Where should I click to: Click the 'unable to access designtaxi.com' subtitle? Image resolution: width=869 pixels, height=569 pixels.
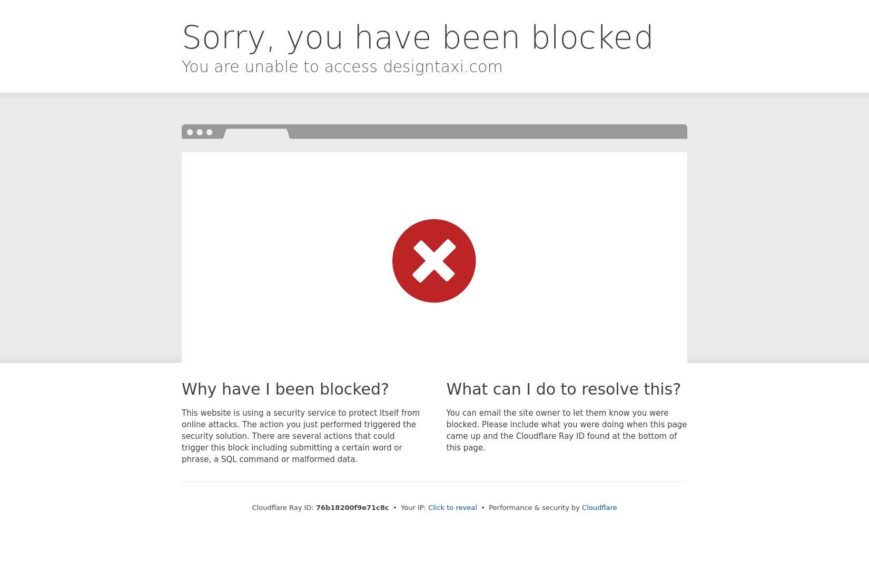[x=342, y=66]
